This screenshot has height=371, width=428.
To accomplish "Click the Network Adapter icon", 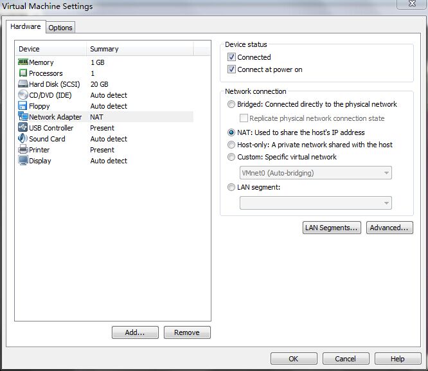I will (23, 116).
